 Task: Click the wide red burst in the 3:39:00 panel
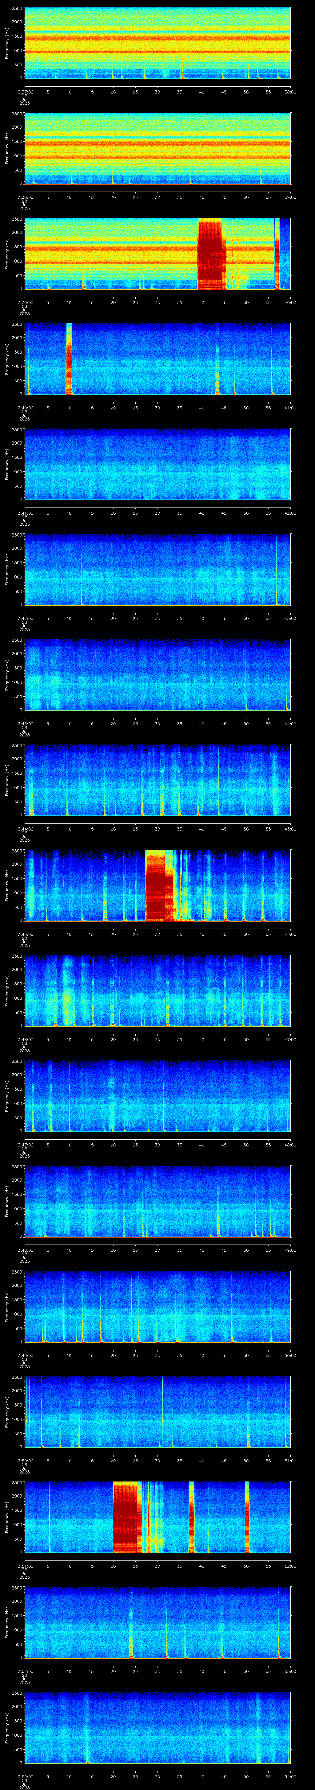(x=212, y=254)
